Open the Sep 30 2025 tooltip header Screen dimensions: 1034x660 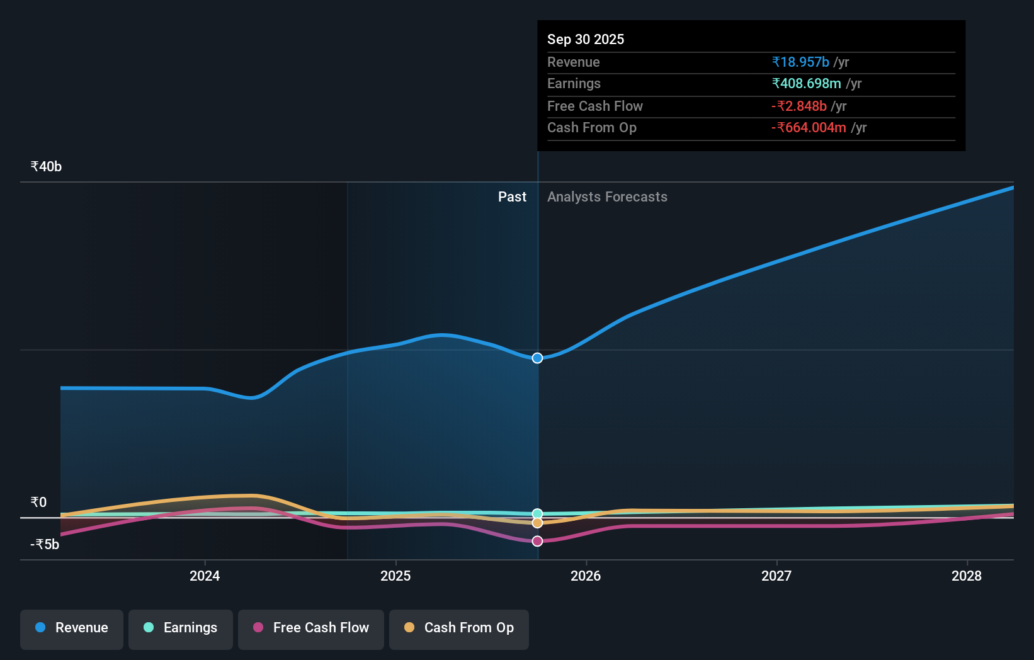point(586,39)
